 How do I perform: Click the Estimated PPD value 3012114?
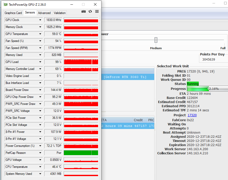pos(193,106)
